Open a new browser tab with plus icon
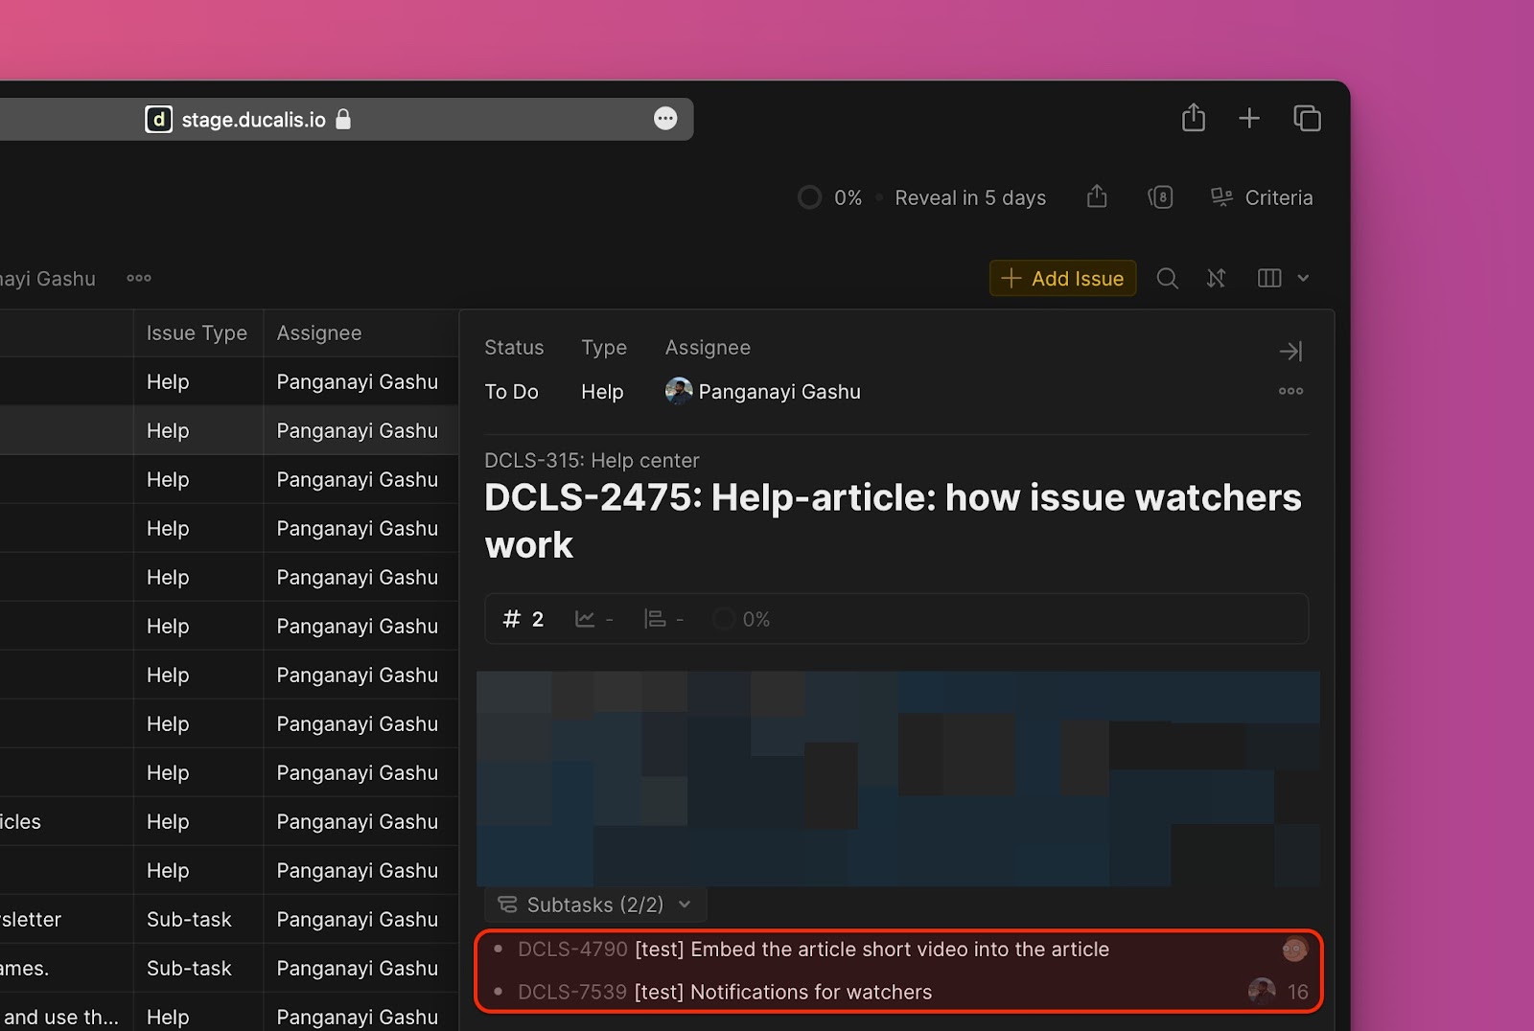 coord(1248,119)
